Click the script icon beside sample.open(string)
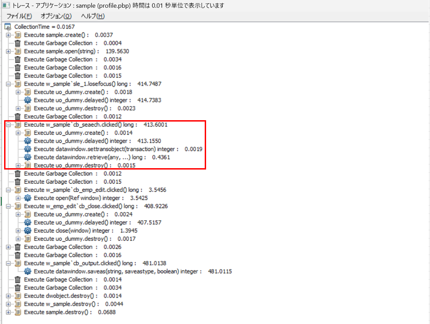The width and height of the screenshot is (430, 324). 18,51
